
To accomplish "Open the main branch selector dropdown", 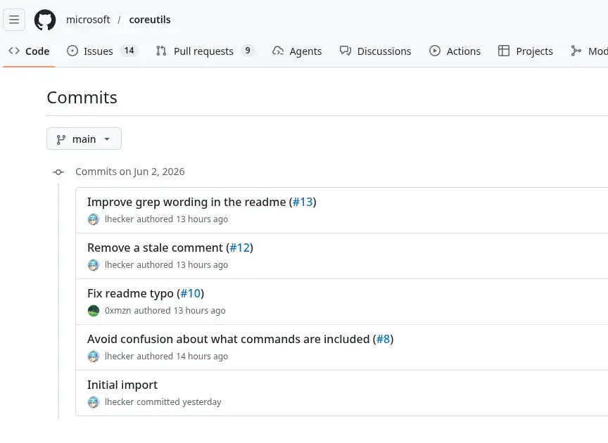I will 84,139.
